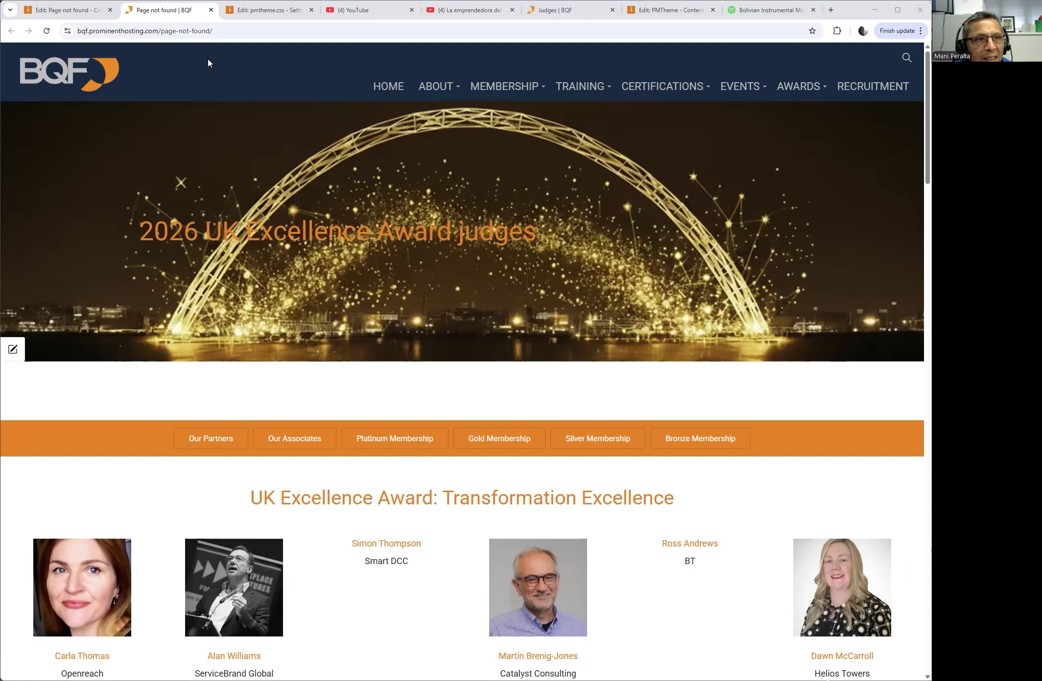Click the site information icon in address bar
This screenshot has height=681, width=1042.
click(68, 31)
